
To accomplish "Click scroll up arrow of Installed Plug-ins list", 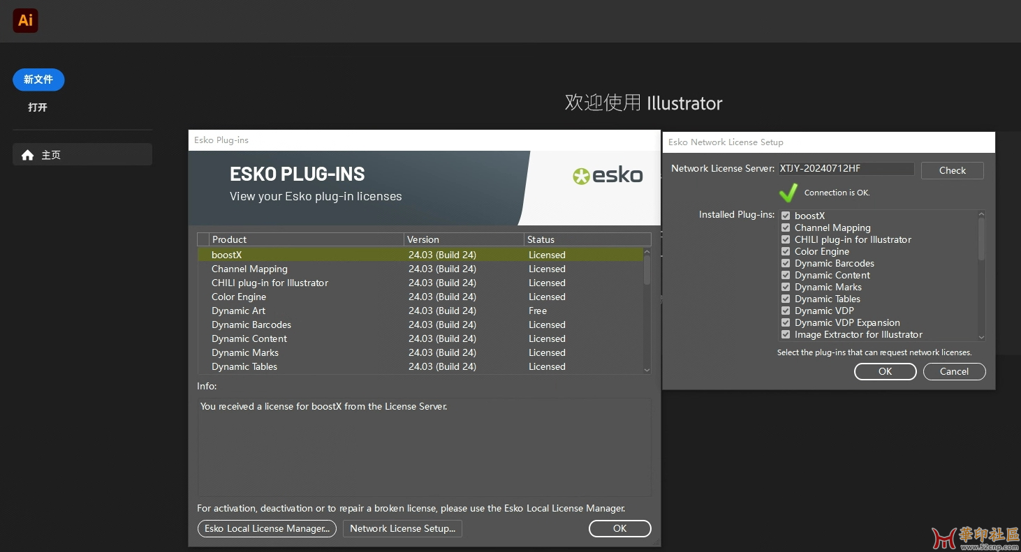I will click(x=981, y=214).
